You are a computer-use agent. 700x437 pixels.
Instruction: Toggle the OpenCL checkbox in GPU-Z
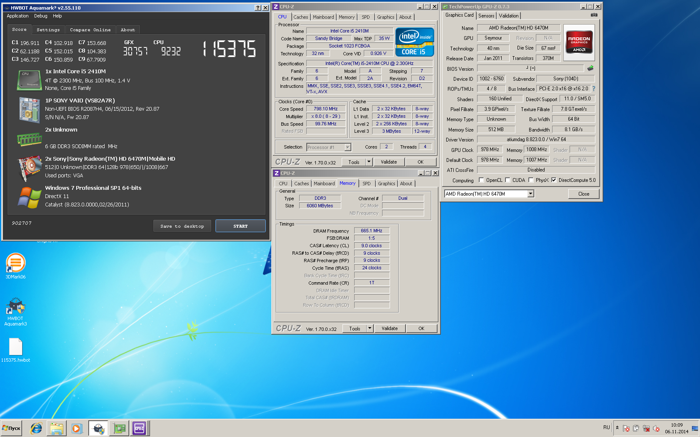[x=481, y=180]
